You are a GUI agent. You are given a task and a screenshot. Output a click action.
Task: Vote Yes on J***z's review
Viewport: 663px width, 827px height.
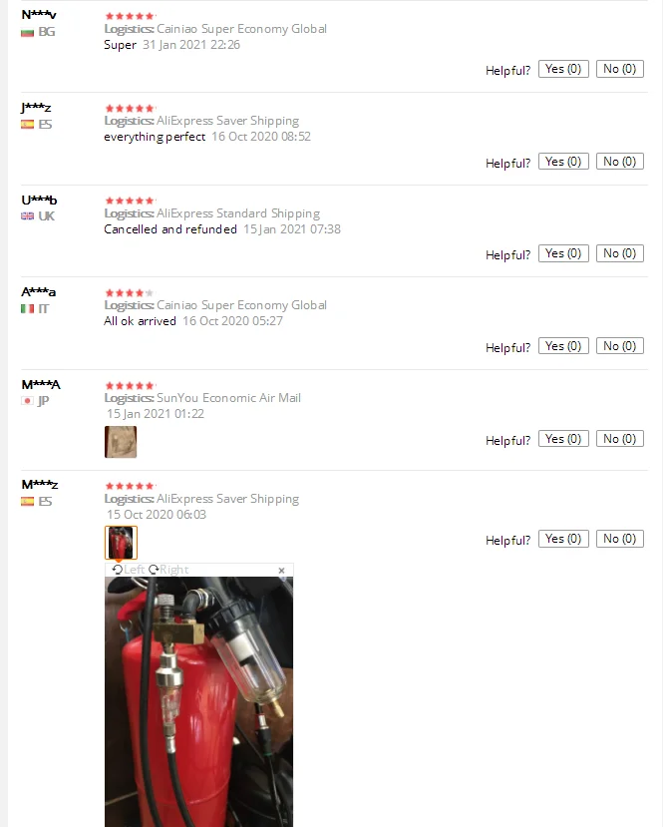point(563,162)
